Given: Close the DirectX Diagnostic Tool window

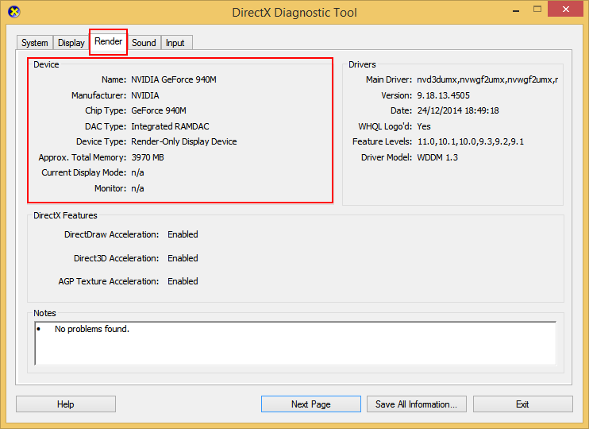Looking at the screenshot, I should coord(566,10).
